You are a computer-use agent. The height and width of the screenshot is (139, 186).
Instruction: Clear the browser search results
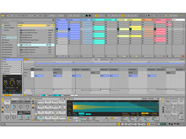click(49, 25)
